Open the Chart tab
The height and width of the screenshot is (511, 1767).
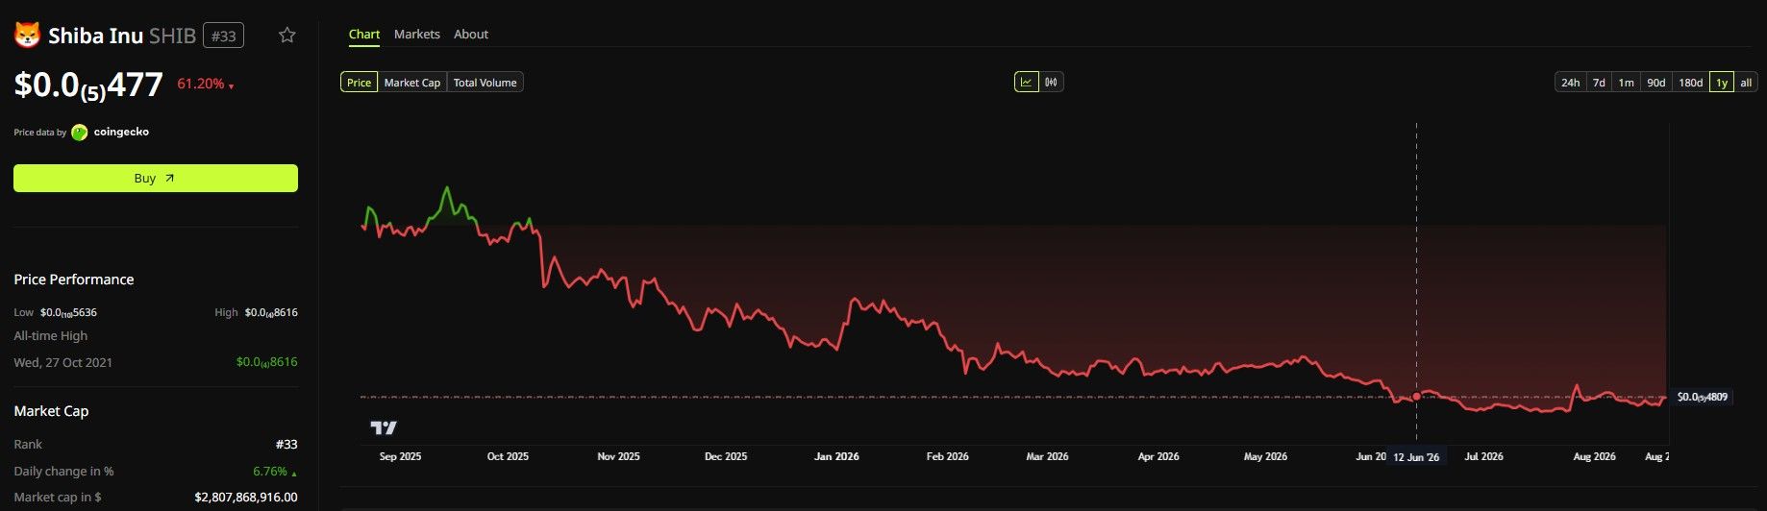[x=364, y=34]
